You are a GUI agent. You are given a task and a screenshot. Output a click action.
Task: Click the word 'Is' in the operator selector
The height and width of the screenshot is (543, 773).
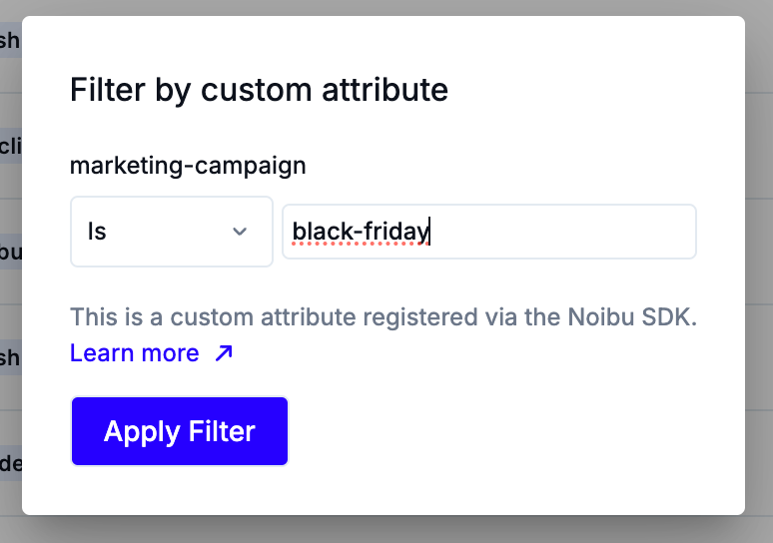[x=97, y=232]
